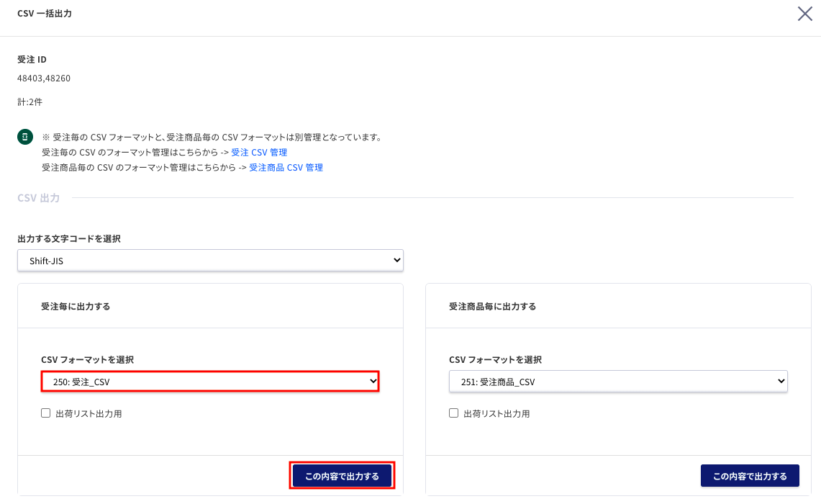Open the 250: 受注_CSV format dropdown
The width and height of the screenshot is (821, 504).
(x=210, y=382)
